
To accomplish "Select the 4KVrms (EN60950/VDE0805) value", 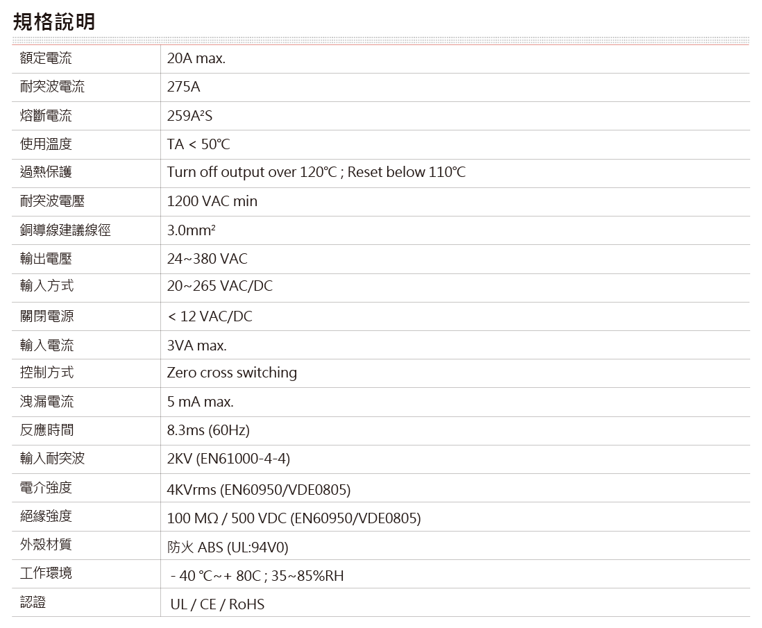I will coord(258,490).
